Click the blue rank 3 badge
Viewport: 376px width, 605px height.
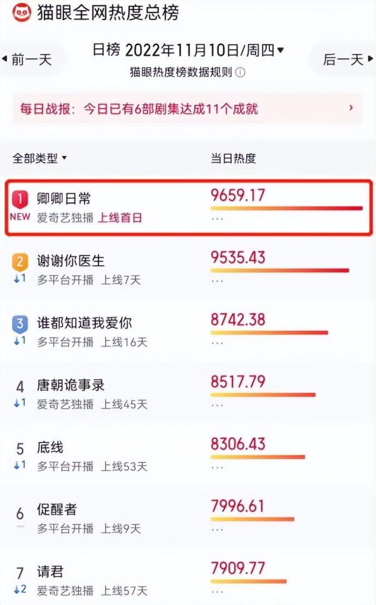(20, 324)
